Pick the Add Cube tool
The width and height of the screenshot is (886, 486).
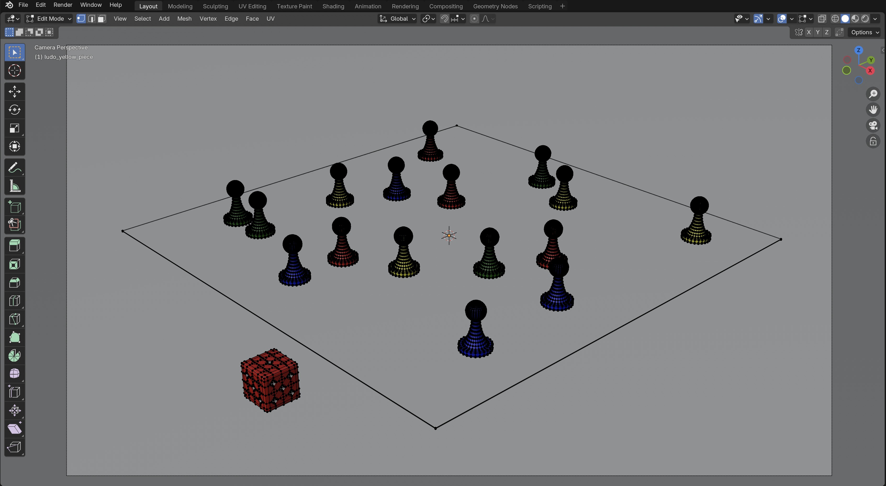click(x=14, y=207)
